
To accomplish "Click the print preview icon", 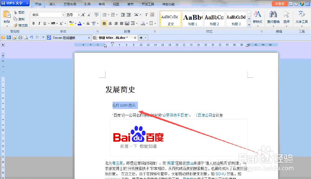I will coord(26,38).
